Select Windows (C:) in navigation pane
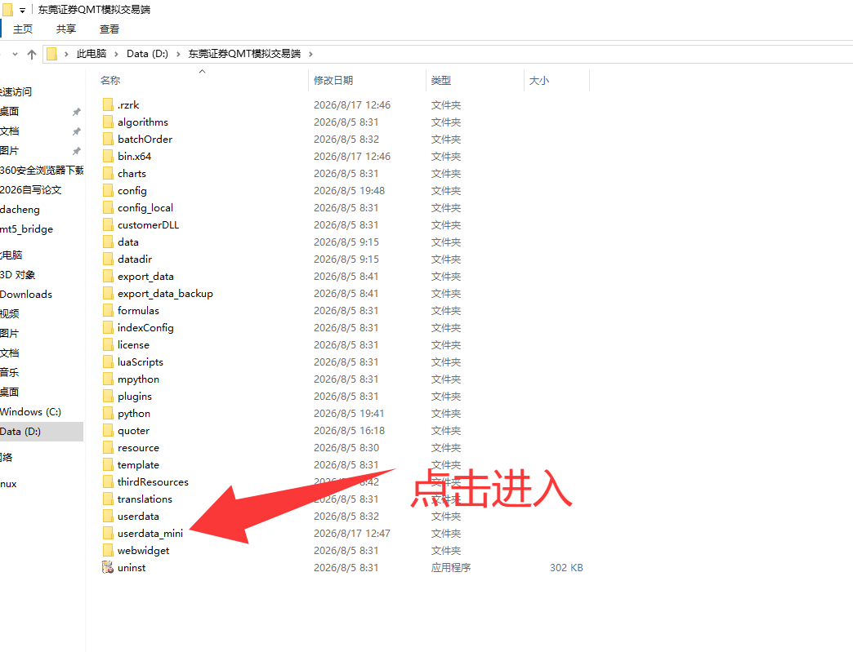The height and width of the screenshot is (652, 853). pyautogui.click(x=30, y=412)
